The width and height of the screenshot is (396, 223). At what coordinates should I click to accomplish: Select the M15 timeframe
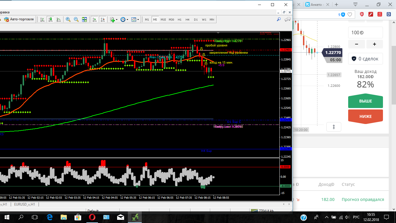coord(163,19)
